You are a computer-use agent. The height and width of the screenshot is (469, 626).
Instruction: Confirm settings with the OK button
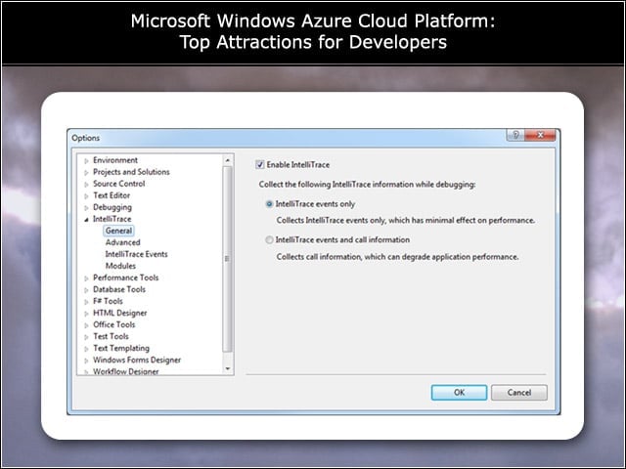click(459, 393)
